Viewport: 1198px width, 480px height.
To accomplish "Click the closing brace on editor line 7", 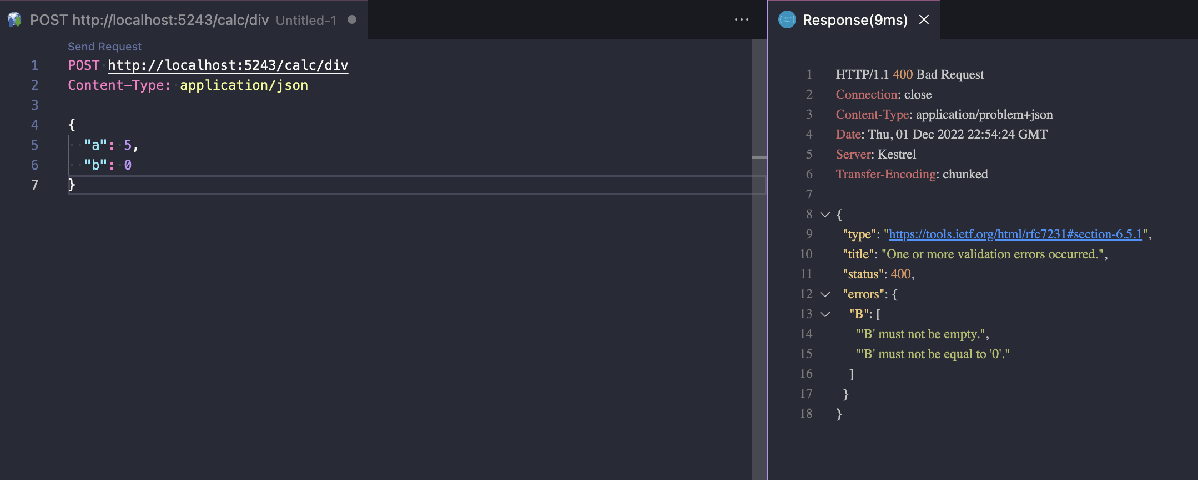I will point(72,185).
